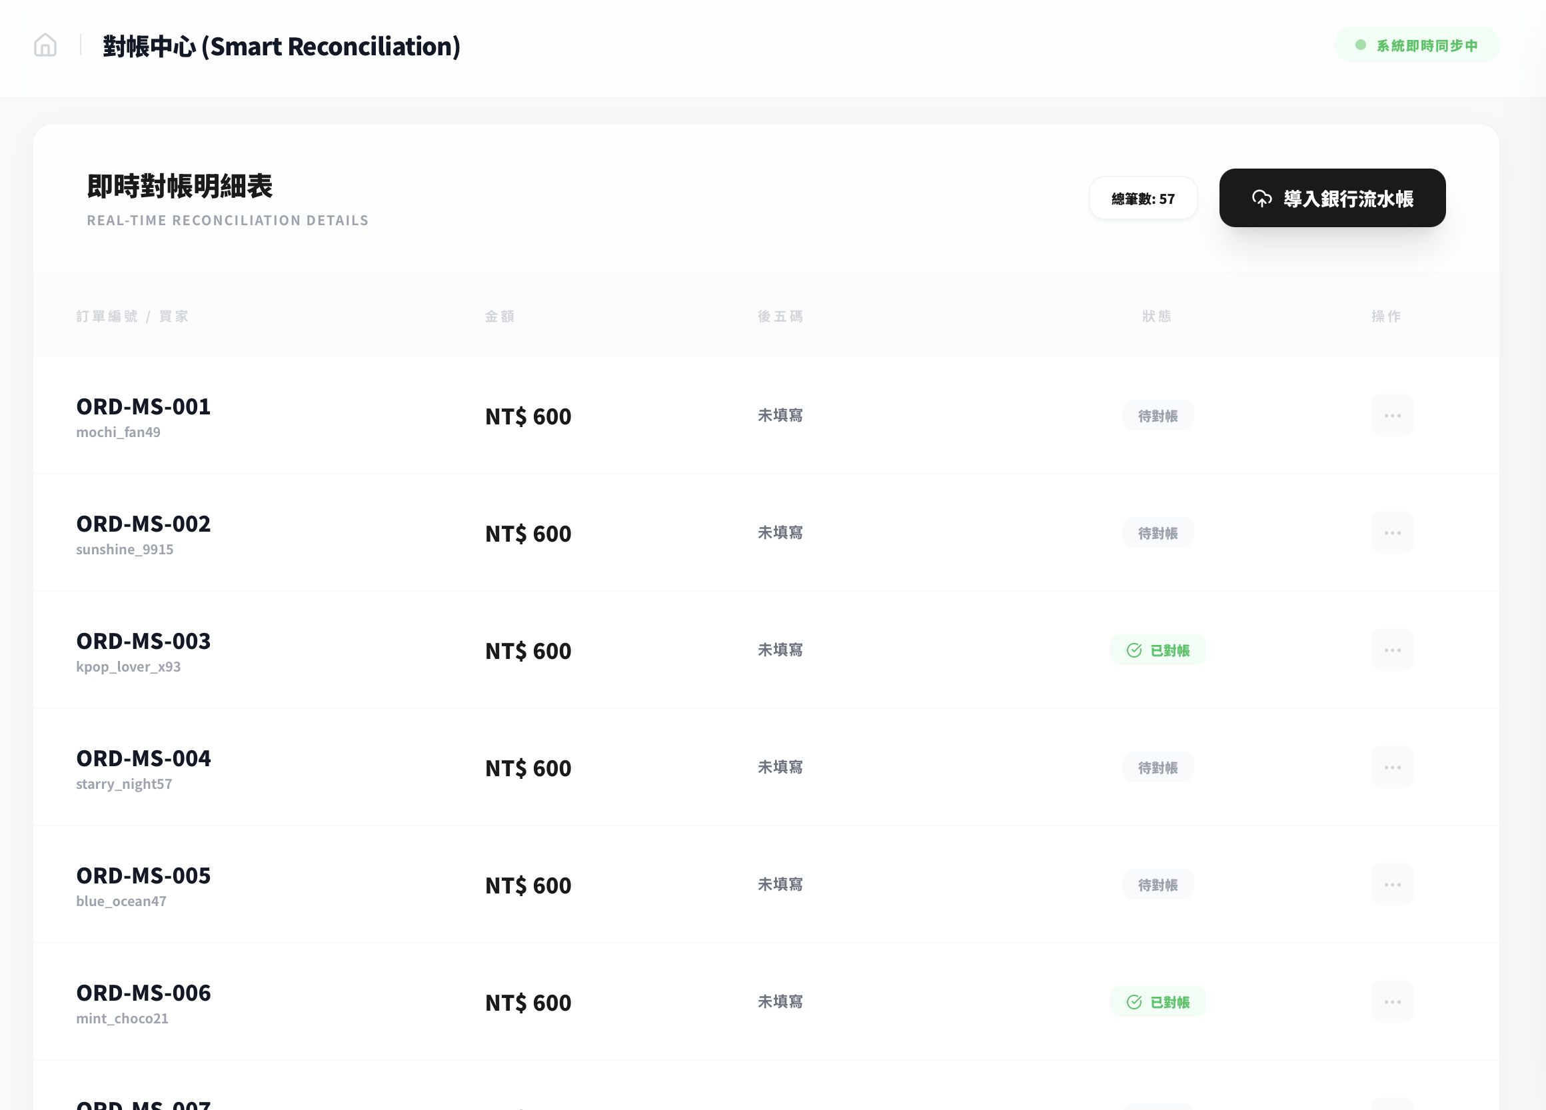
Task: Click 待對帳 status of ORD-MS-001
Action: (x=1158, y=416)
